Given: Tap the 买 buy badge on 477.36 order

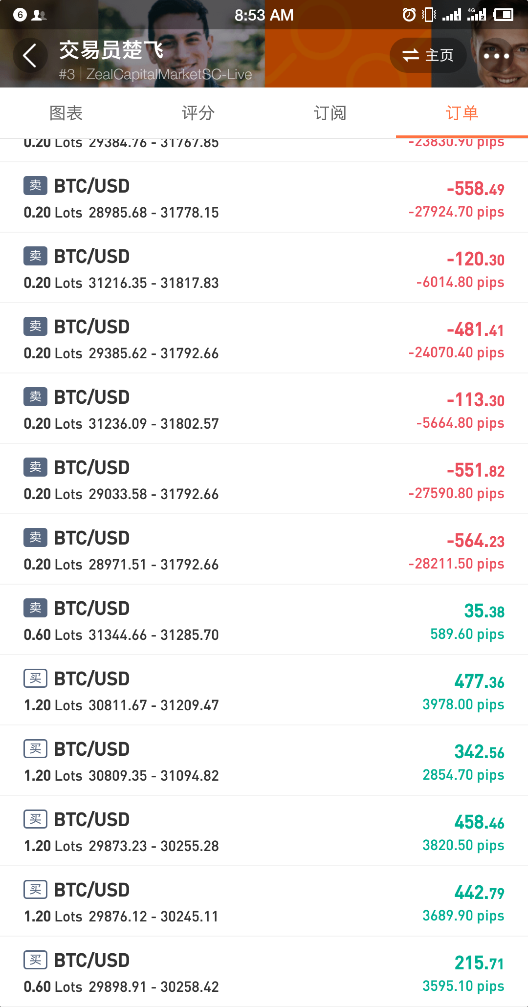Looking at the screenshot, I should [x=36, y=679].
